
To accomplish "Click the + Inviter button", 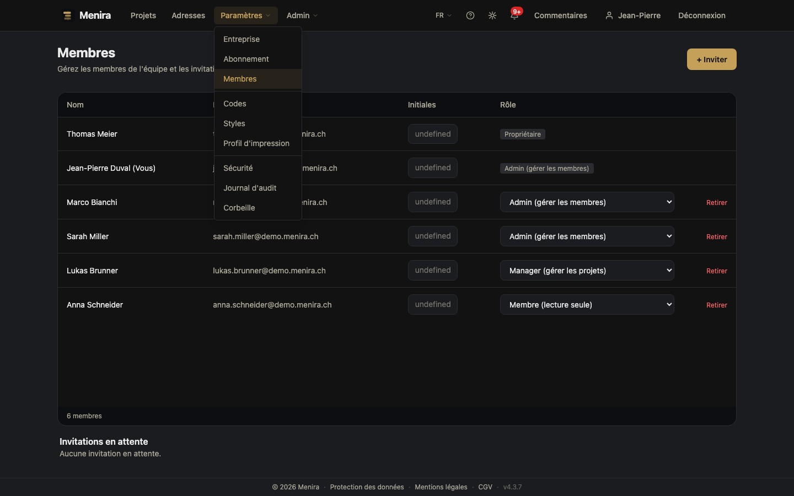I will coord(711,60).
